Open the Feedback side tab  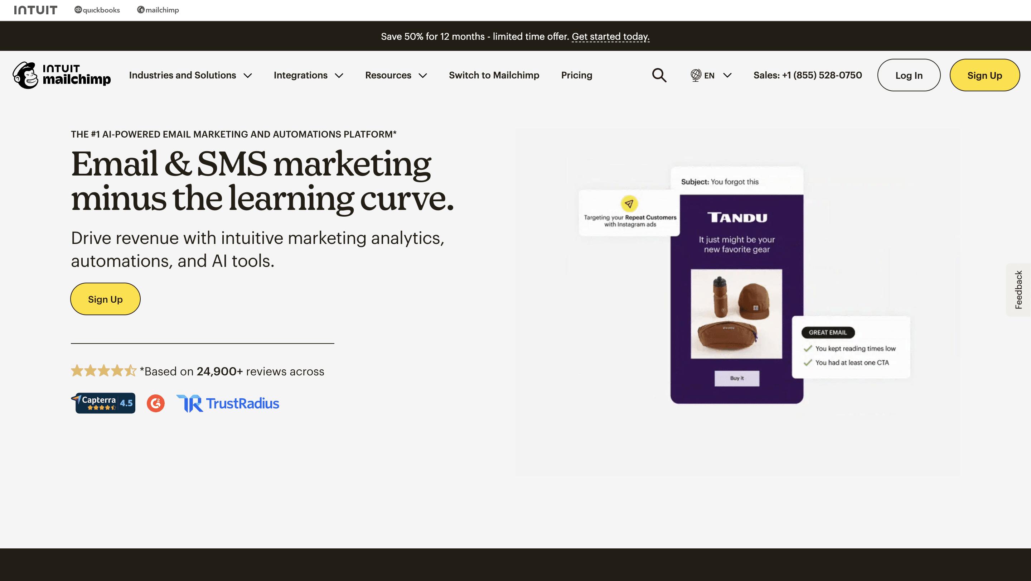(x=1018, y=290)
